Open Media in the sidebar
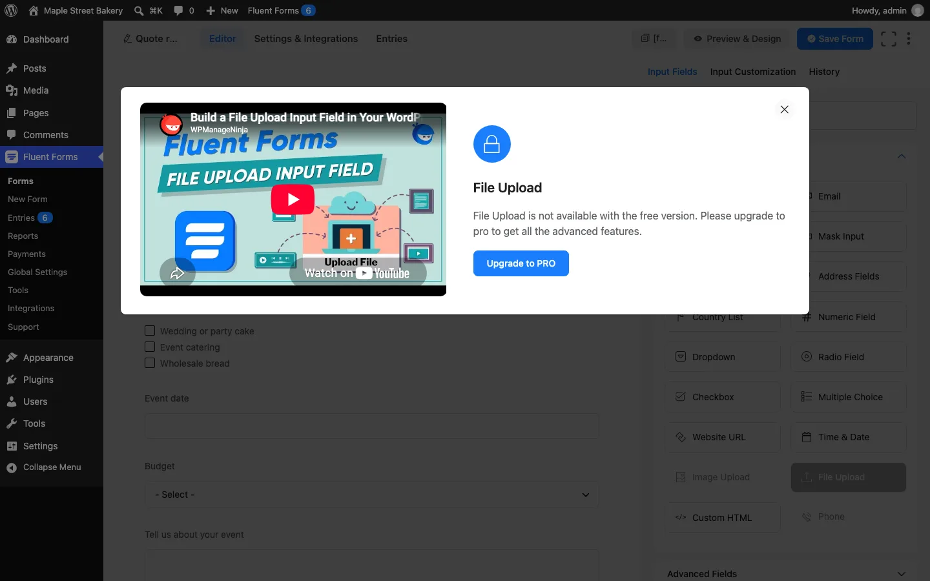 point(52,90)
